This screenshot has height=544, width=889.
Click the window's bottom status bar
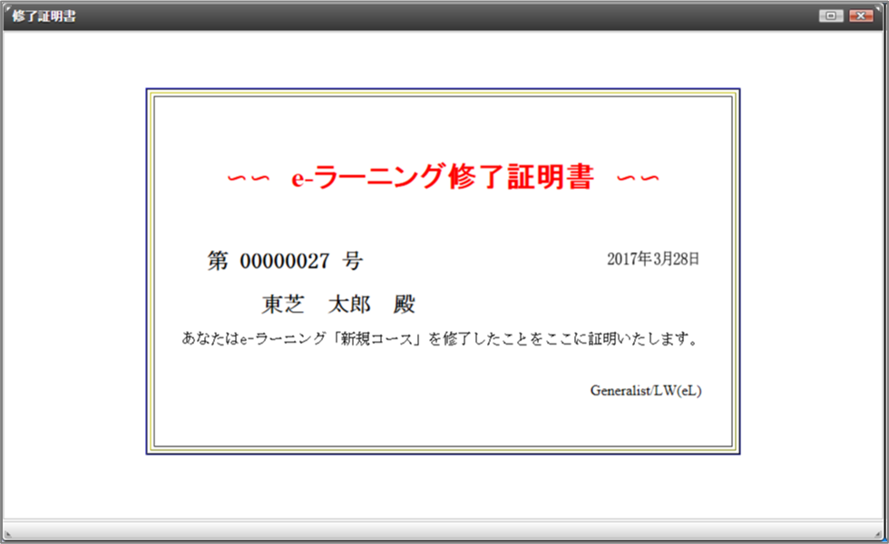(x=444, y=529)
